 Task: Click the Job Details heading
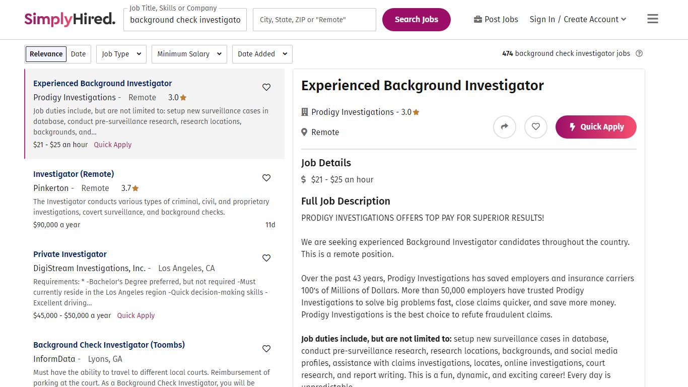326,163
